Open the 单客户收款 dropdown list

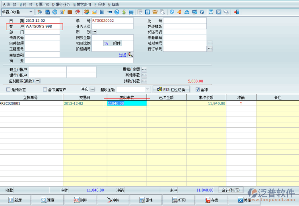(31, 12)
